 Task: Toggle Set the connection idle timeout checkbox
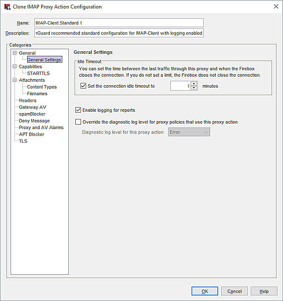pos(83,86)
